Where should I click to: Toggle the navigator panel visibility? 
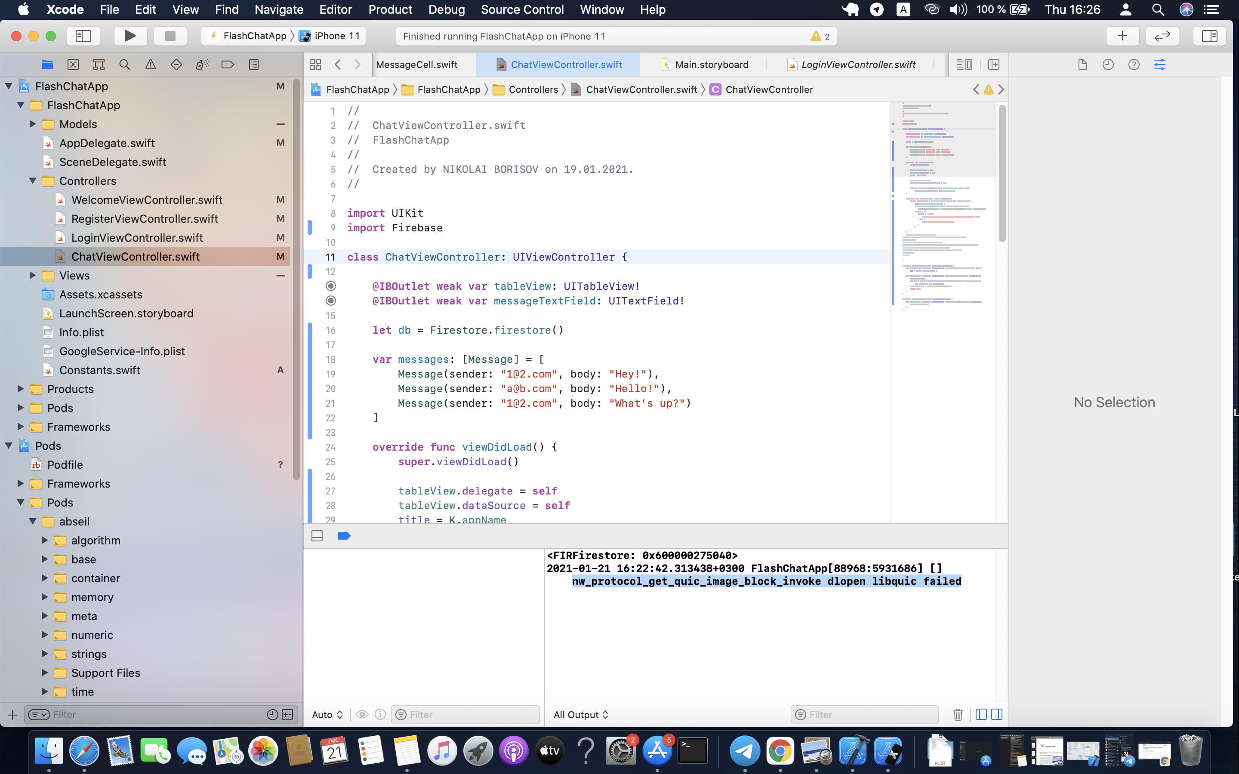tap(83, 36)
